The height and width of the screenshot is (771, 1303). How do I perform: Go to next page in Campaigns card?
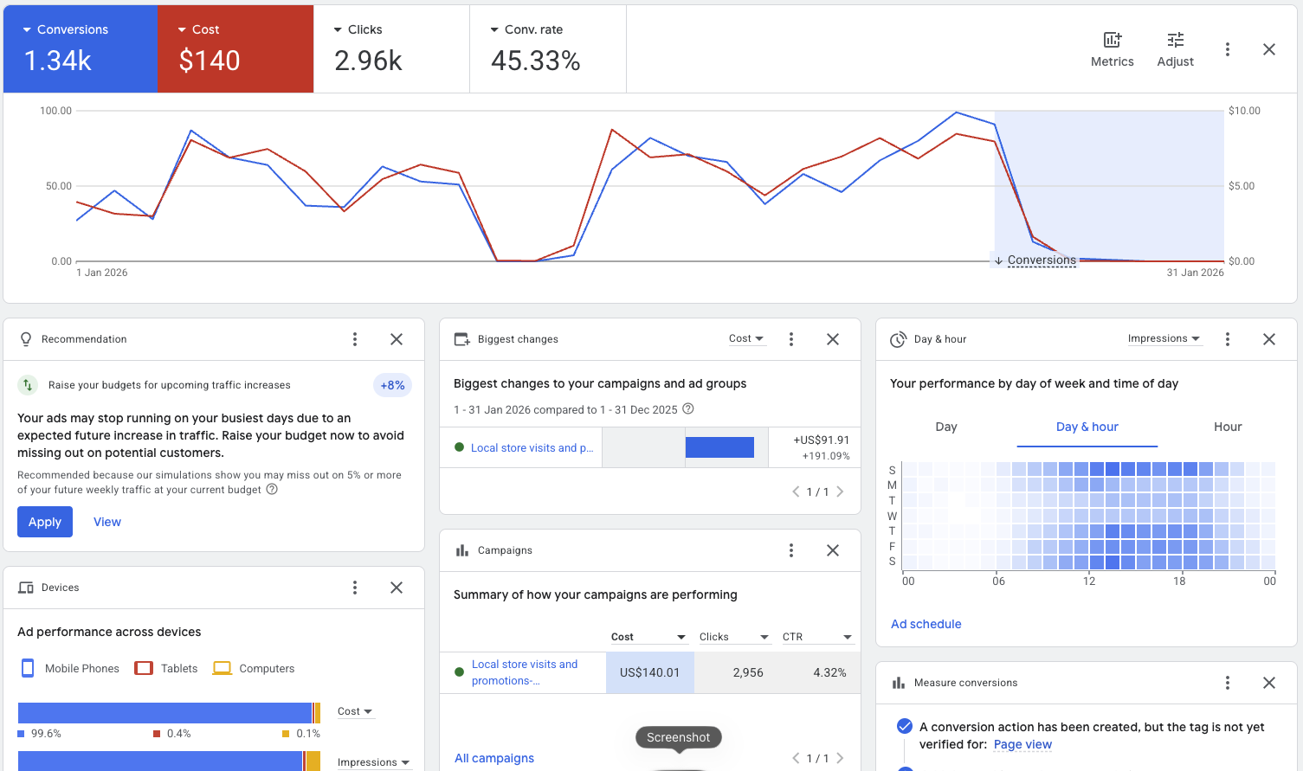click(x=840, y=758)
